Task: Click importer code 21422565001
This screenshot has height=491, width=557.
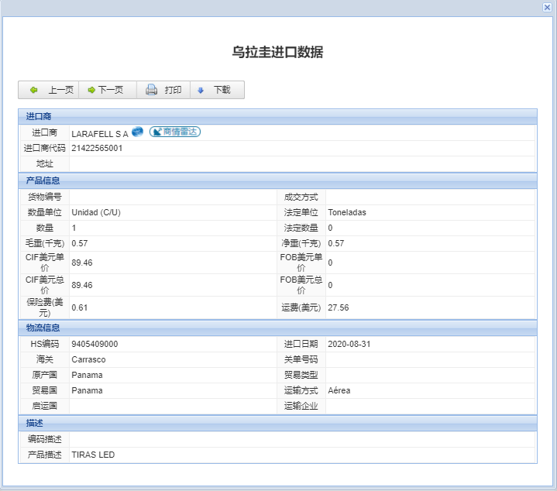Action: coord(97,148)
